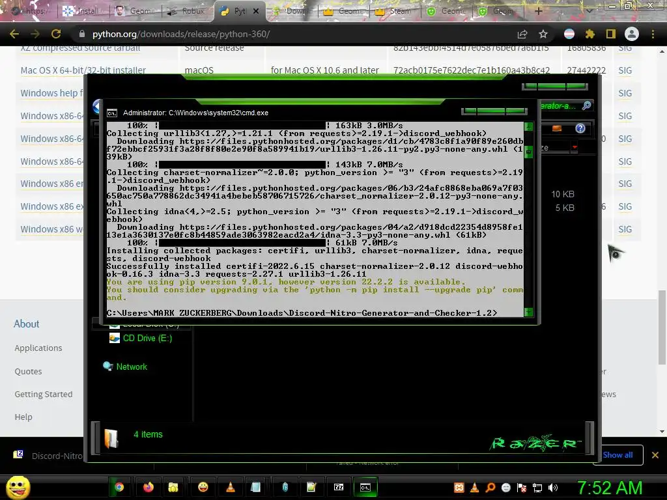Click Quotes footer link

coord(28,371)
